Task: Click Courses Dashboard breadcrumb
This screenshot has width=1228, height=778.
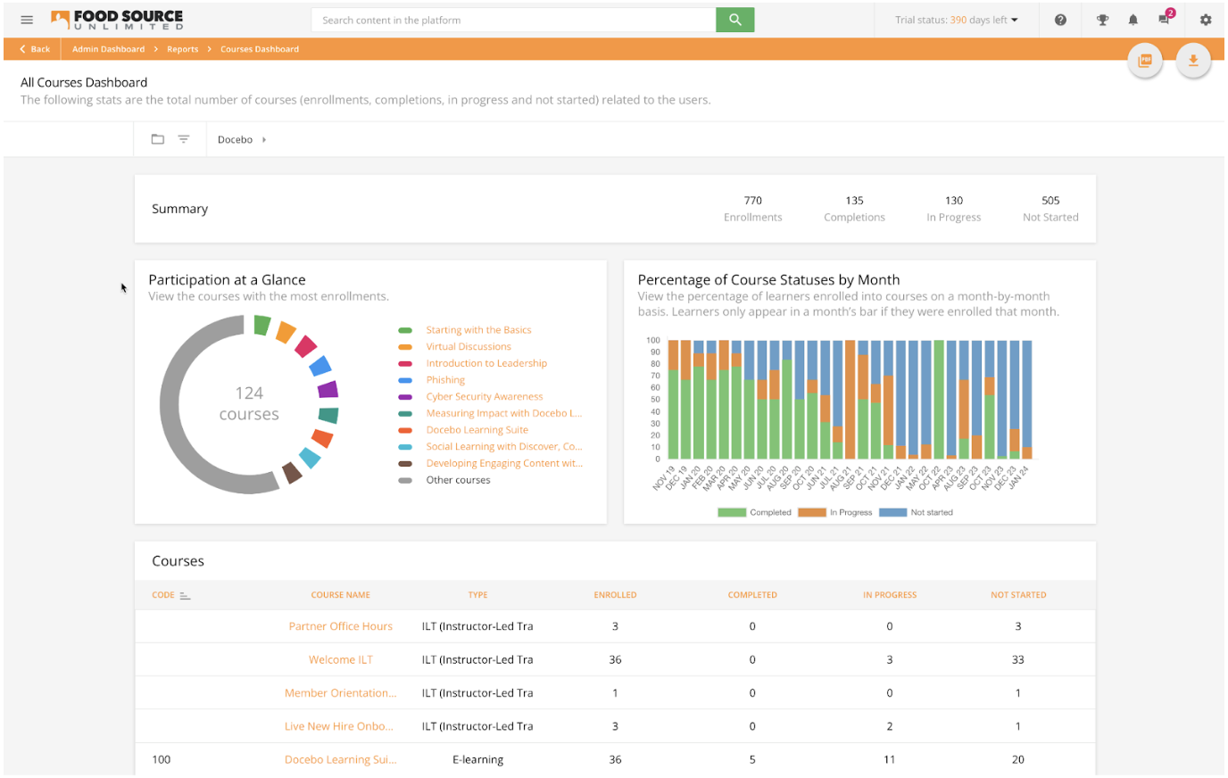Action: tap(260, 49)
